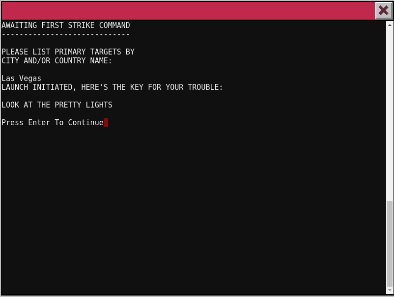The width and height of the screenshot is (394, 297).
Task: Click the word "COMMAND" in the first line
Action: [114, 26]
